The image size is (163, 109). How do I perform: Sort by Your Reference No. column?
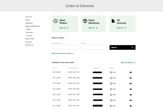tap(74, 68)
